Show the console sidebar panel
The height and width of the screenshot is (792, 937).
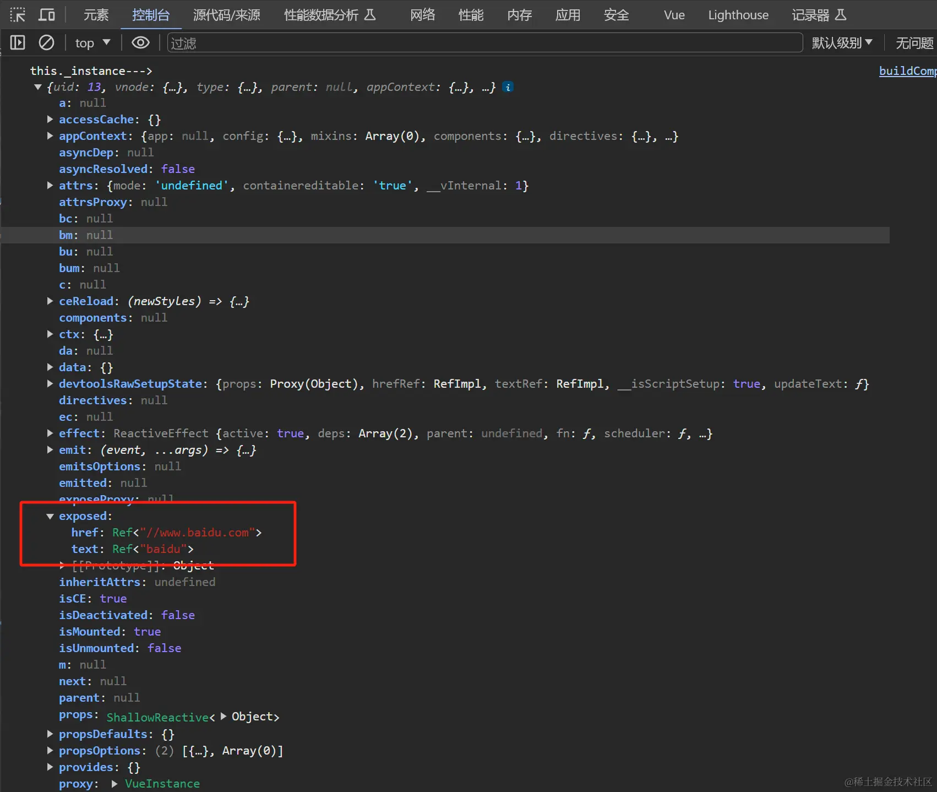(18, 42)
